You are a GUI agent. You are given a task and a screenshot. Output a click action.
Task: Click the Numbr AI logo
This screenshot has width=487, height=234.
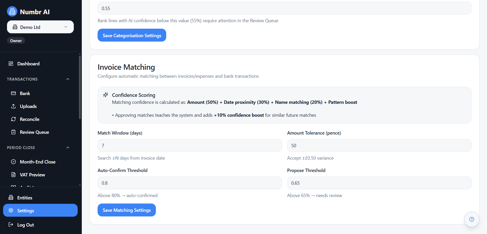(x=12, y=11)
